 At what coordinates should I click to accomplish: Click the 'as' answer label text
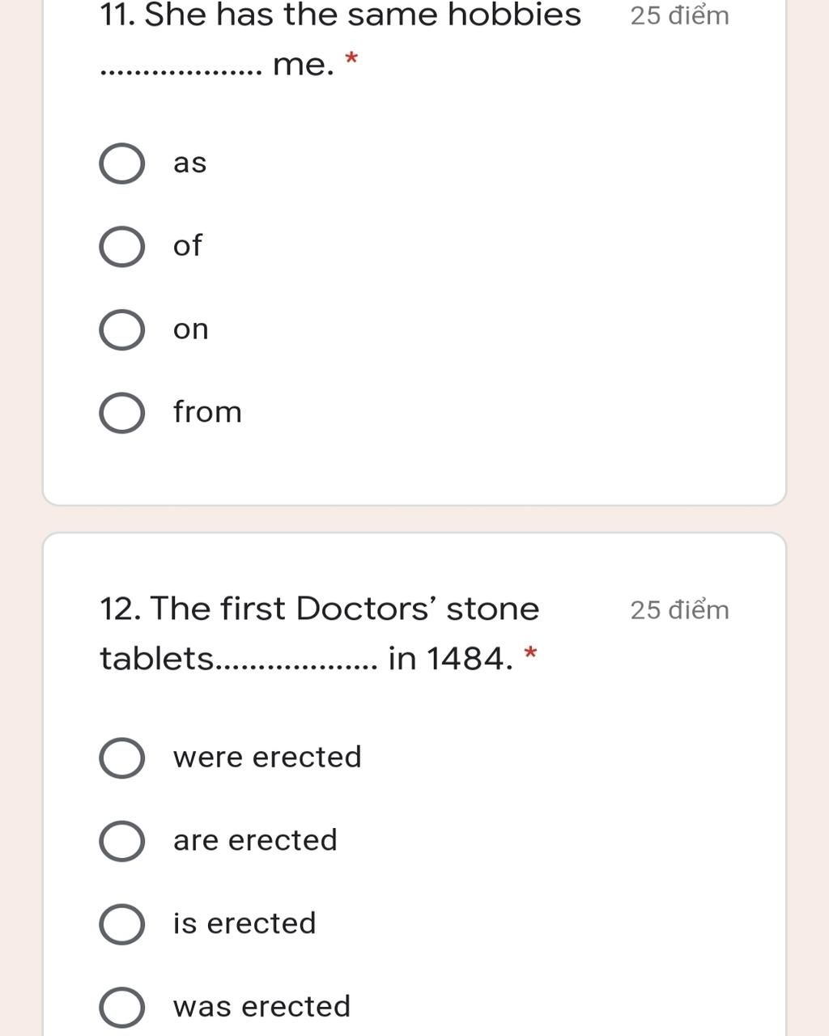tap(189, 163)
